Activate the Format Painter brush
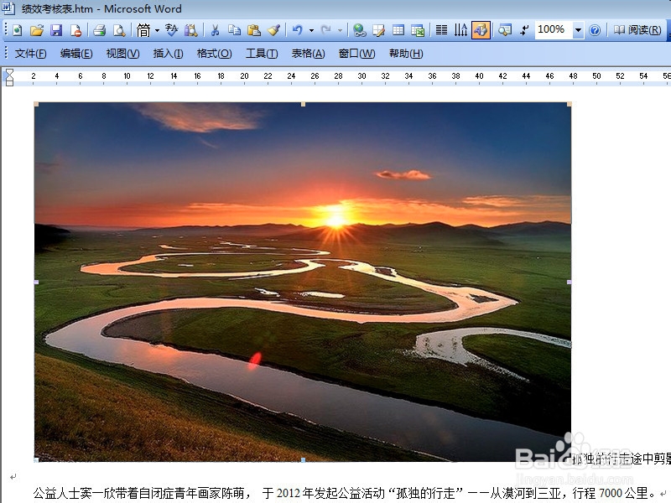The width and height of the screenshot is (671, 503). pos(273,30)
